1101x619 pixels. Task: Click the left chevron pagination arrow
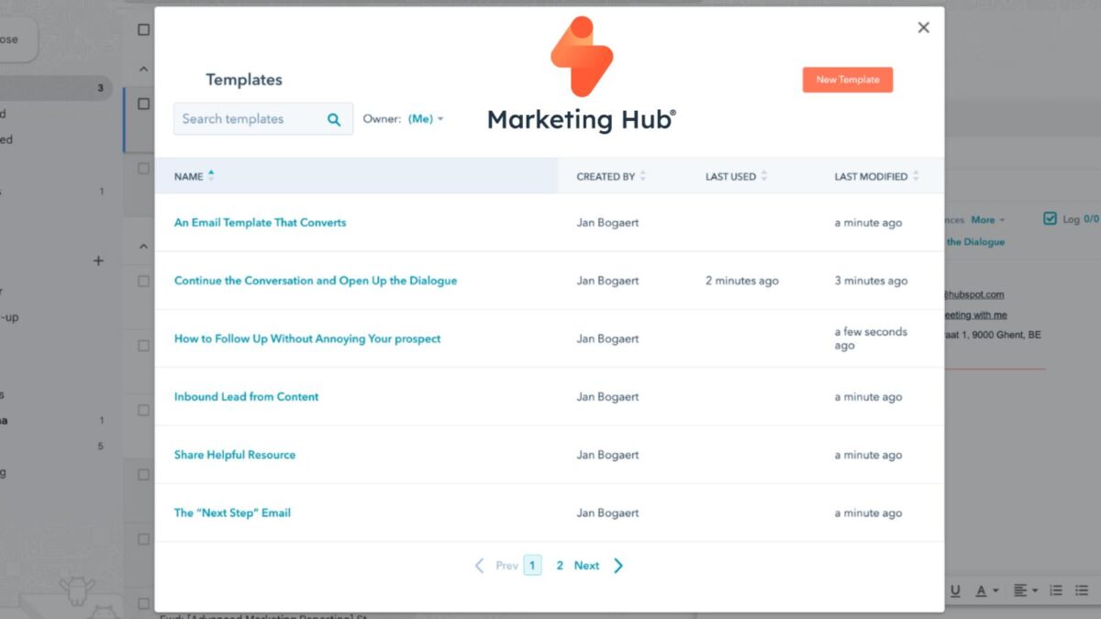(479, 566)
